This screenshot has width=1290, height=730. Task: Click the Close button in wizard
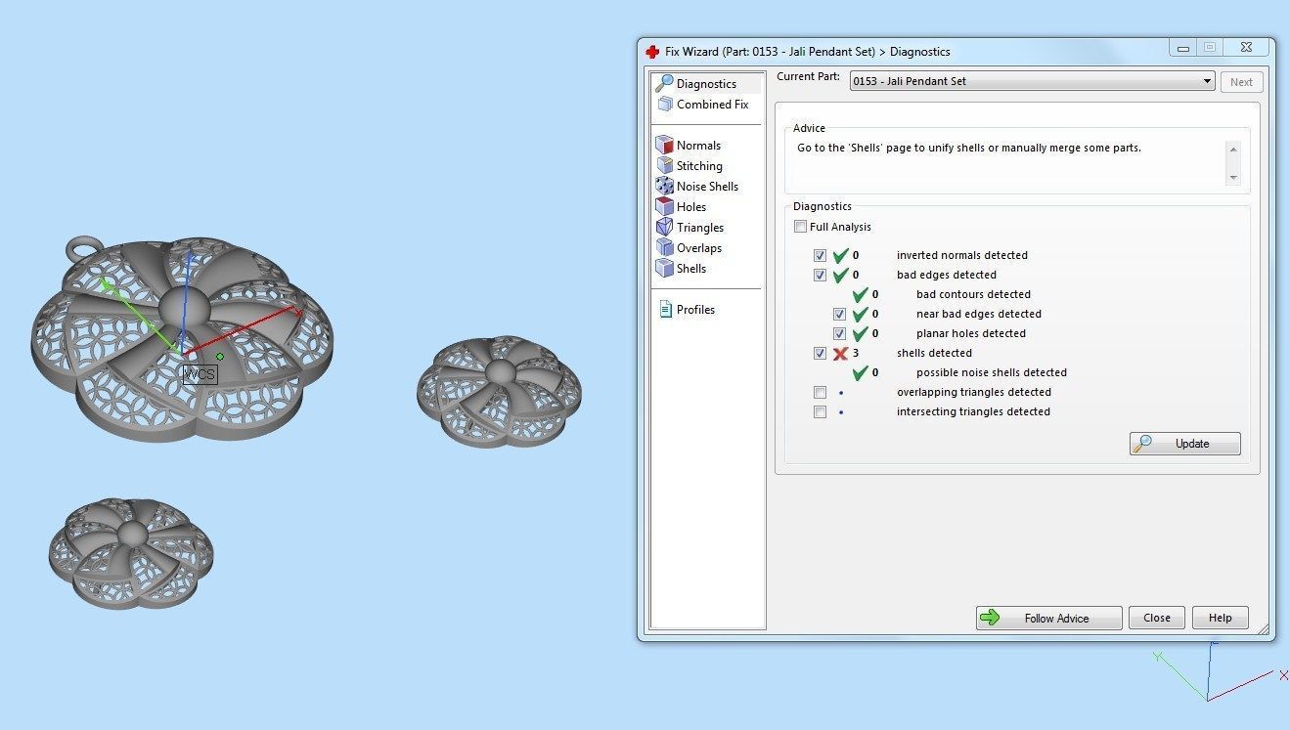1157,618
